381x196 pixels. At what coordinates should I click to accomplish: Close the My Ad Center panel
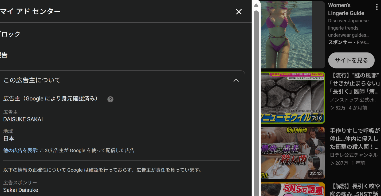pyautogui.click(x=239, y=12)
